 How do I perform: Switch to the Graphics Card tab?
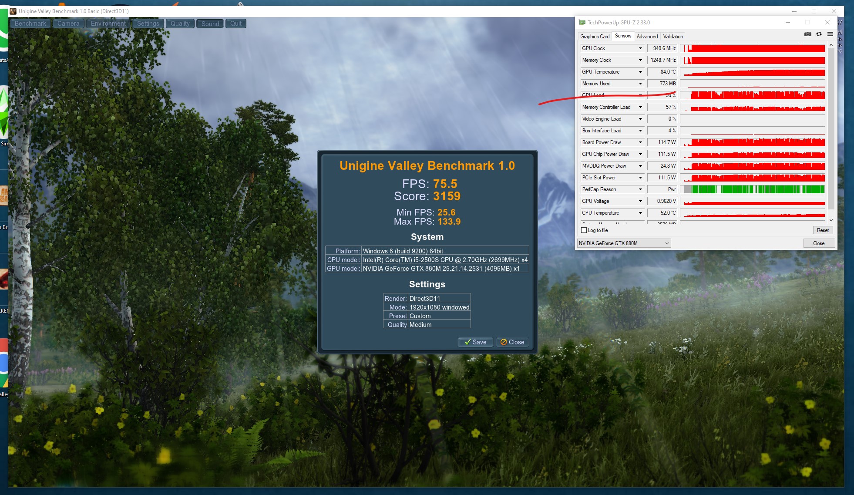[595, 37]
